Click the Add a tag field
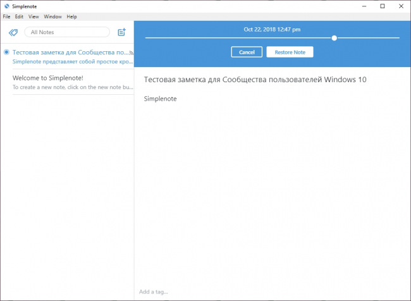 [x=154, y=292]
